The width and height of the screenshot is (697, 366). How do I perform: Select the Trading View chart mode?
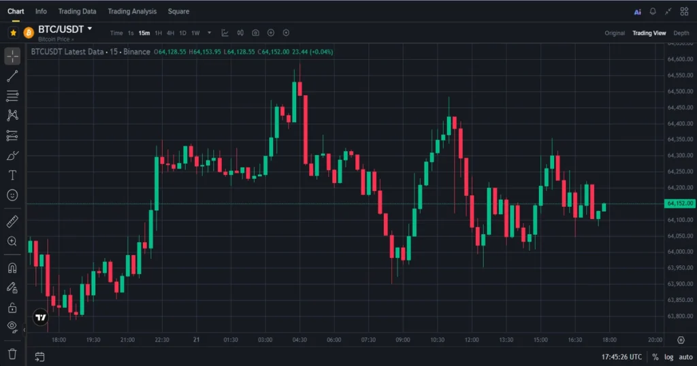[x=649, y=33]
